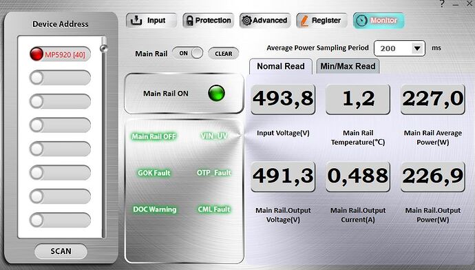
Task: Click the SCAN button
Action: click(x=61, y=251)
